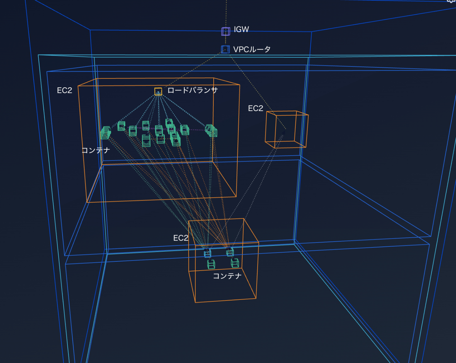Viewport: 456px width, 363px height.
Task: Click the blue VPCルータ cube icon
Action: click(x=225, y=49)
